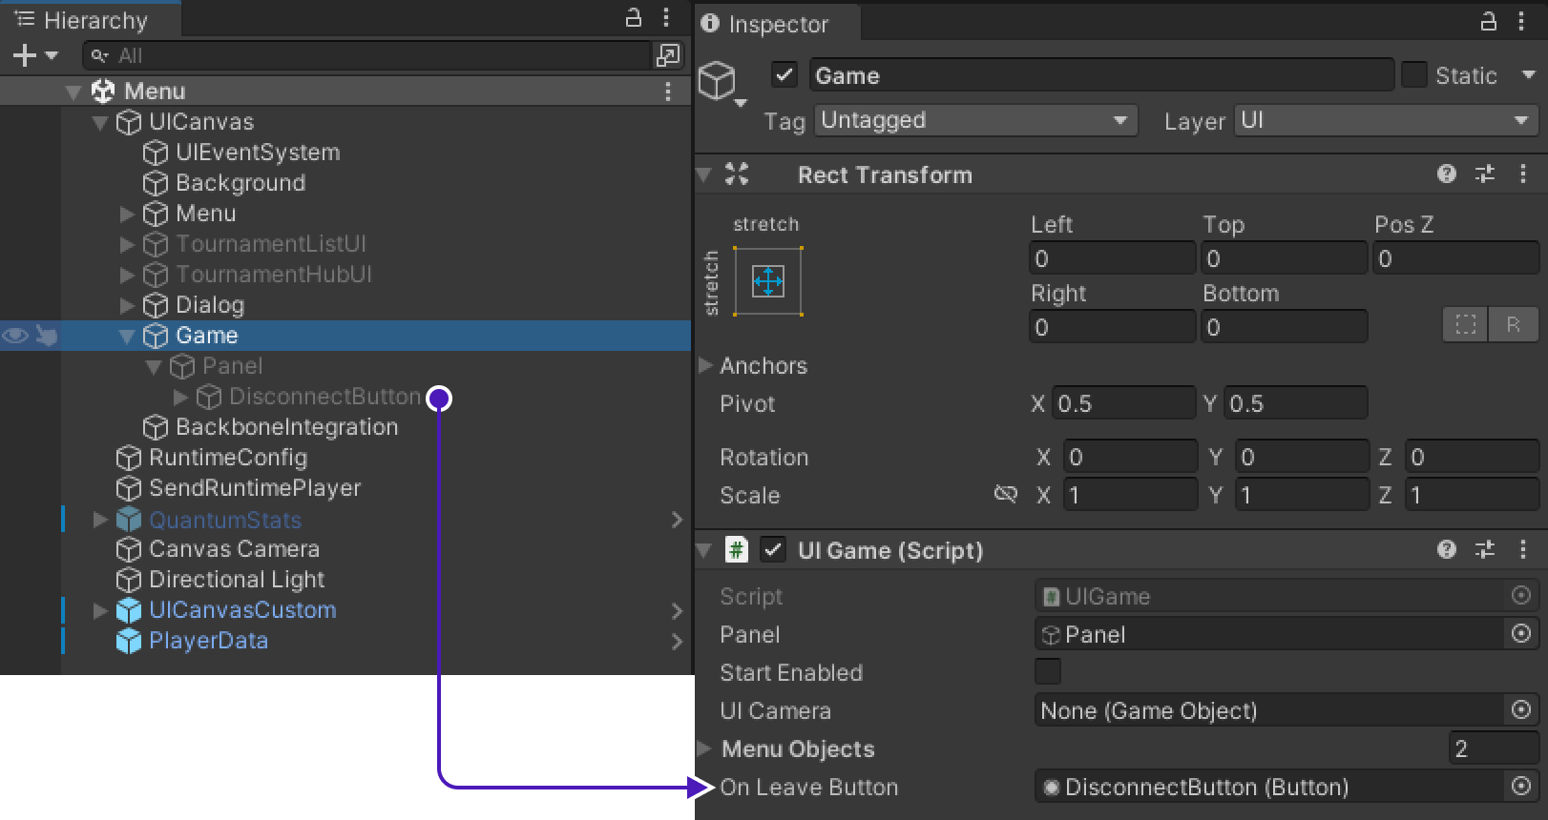Switch to the Inspector tab
This screenshot has width=1548, height=820.
777,24
